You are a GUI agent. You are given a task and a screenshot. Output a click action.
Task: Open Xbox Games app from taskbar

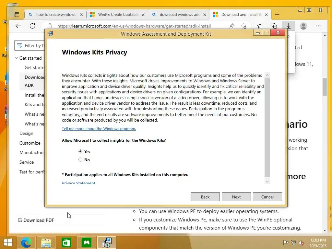[86, 243]
